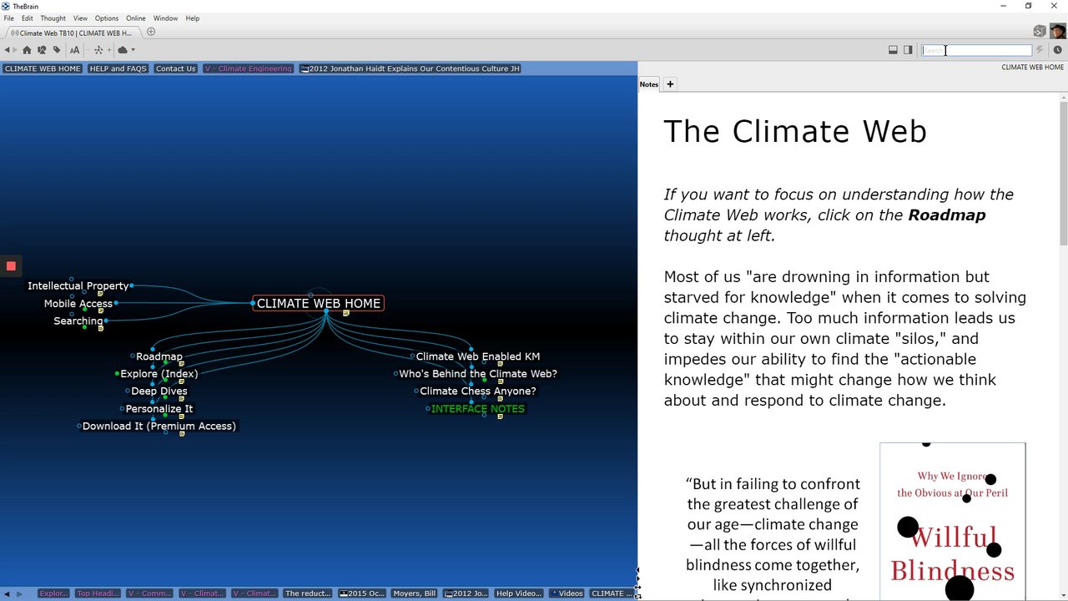Open the Personalize It thought
The width and height of the screenshot is (1068, 601).
[159, 408]
